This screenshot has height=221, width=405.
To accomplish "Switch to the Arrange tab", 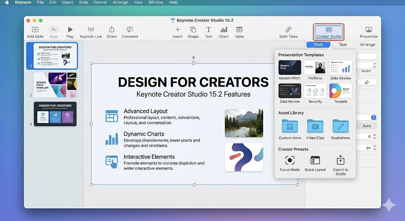I will (367, 45).
